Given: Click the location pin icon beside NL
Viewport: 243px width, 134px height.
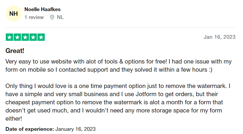Looking at the screenshot, I should tap(52, 17).
